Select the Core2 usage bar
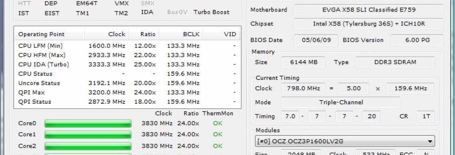Viewport: 455px width, 155px height. click(88, 146)
